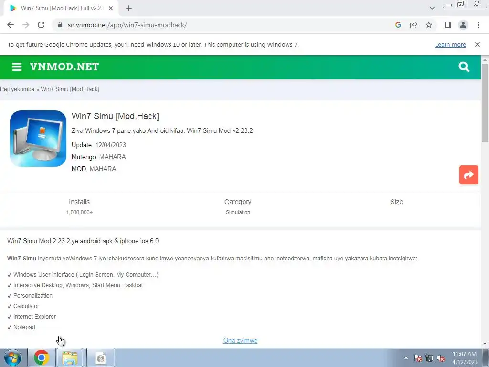Open the taskbar clock and date
This screenshot has width=489, height=367.
[465, 358]
